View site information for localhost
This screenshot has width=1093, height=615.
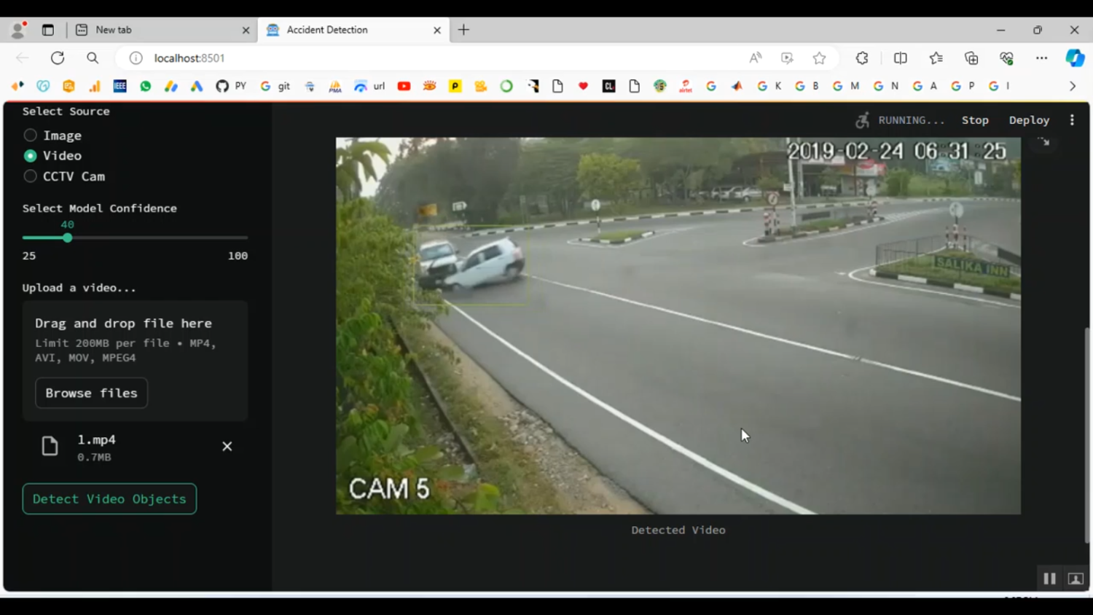[x=136, y=58]
